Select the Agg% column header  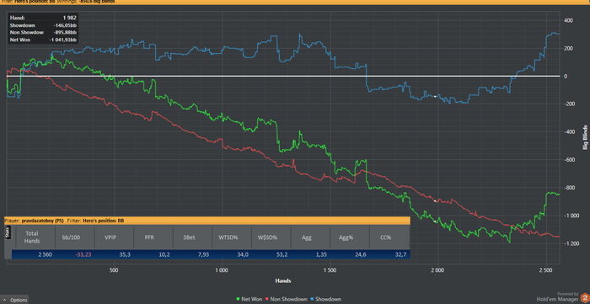tap(349, 237)
